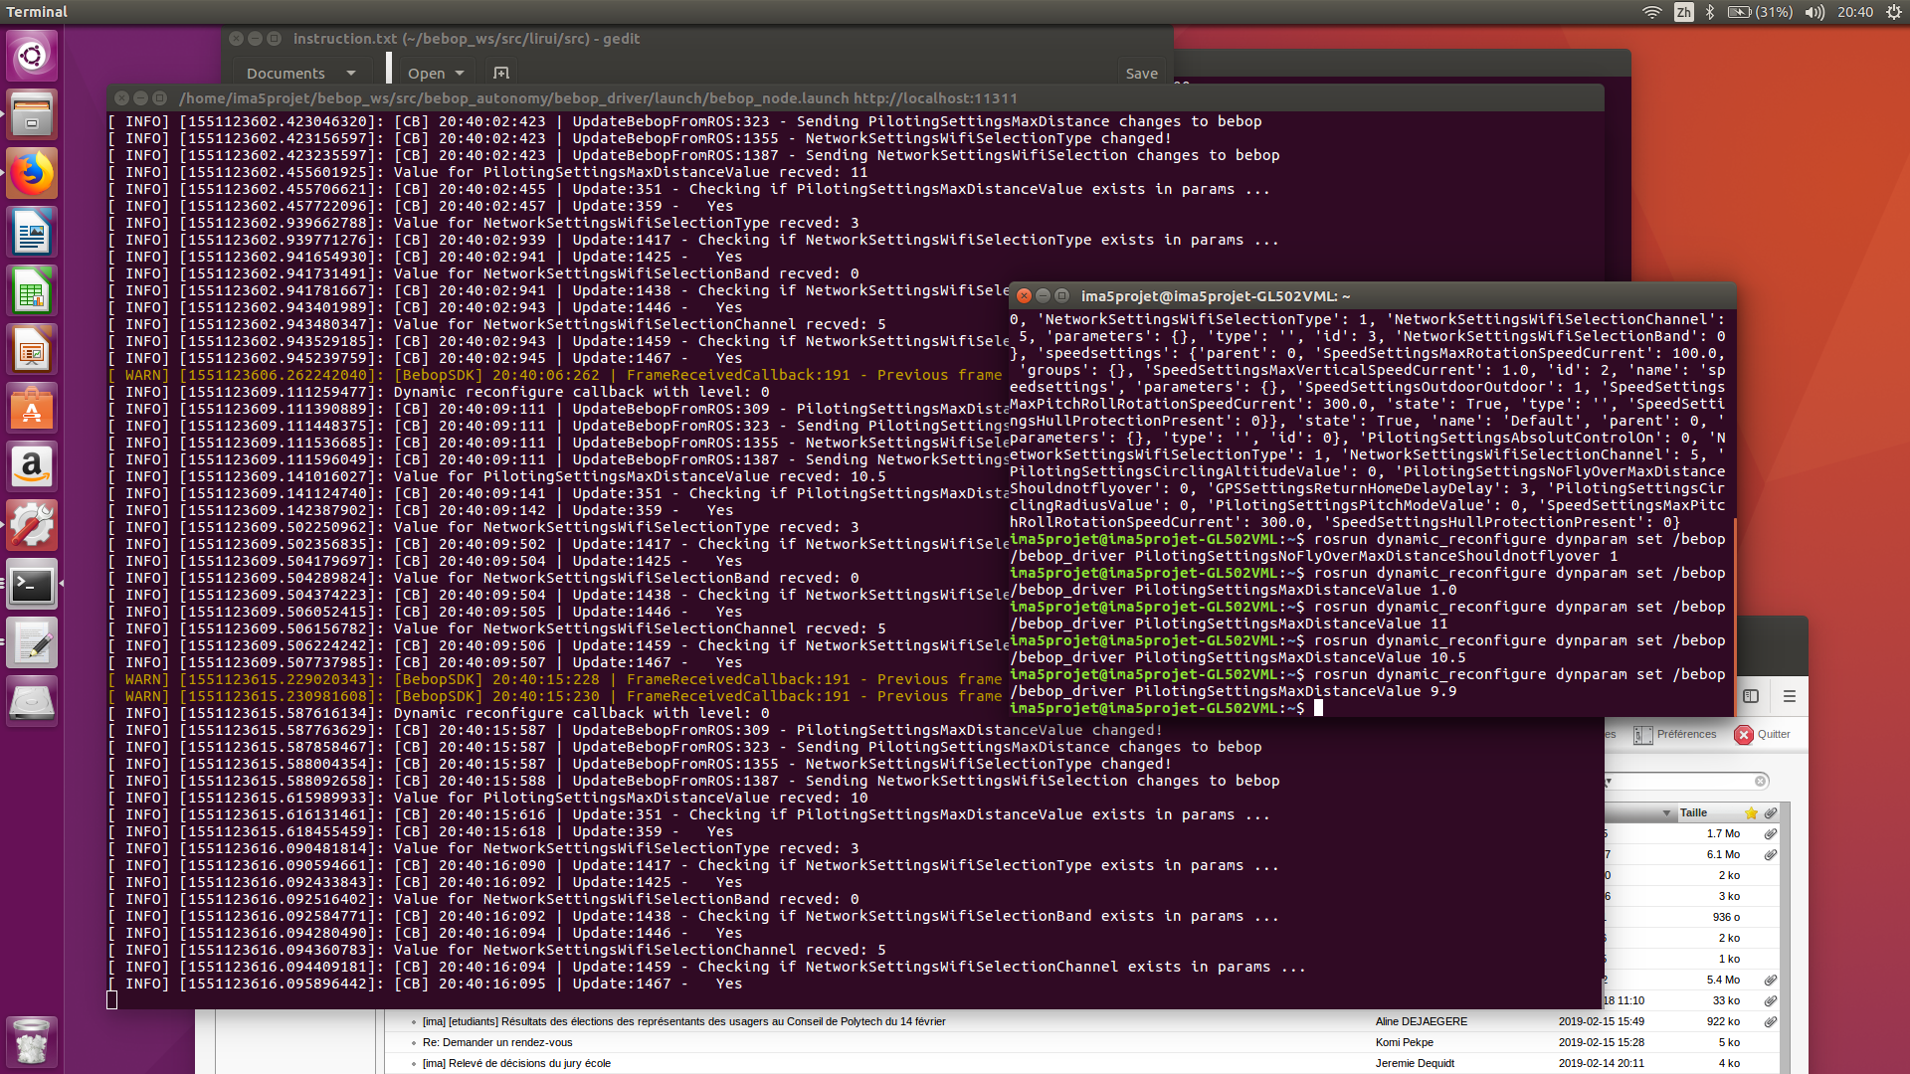This screenshot has height=1074, width=1910.
Task: Click the Quitter red X icon
Action: click(x=1744, y=735)
